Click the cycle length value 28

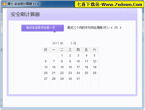click(x=116, y=28)
